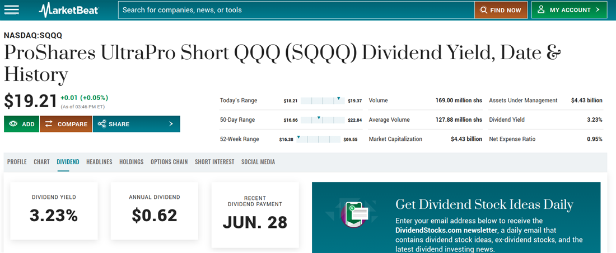The height and width of the screenshot is (253, 616).
Task: Go to Short Interest tab
Action: [x=214, y=162]
